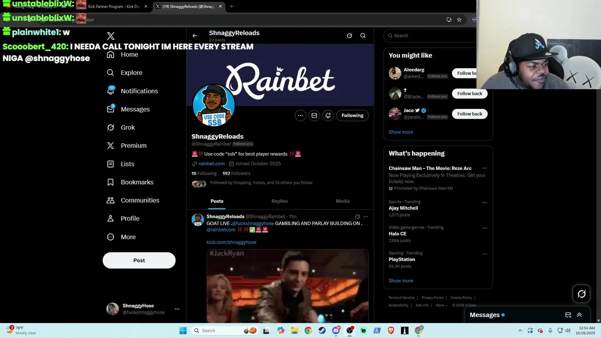Open Premium in sidebar
The width and height of the screenshot is (601, 338).
(x=127, y=146)
